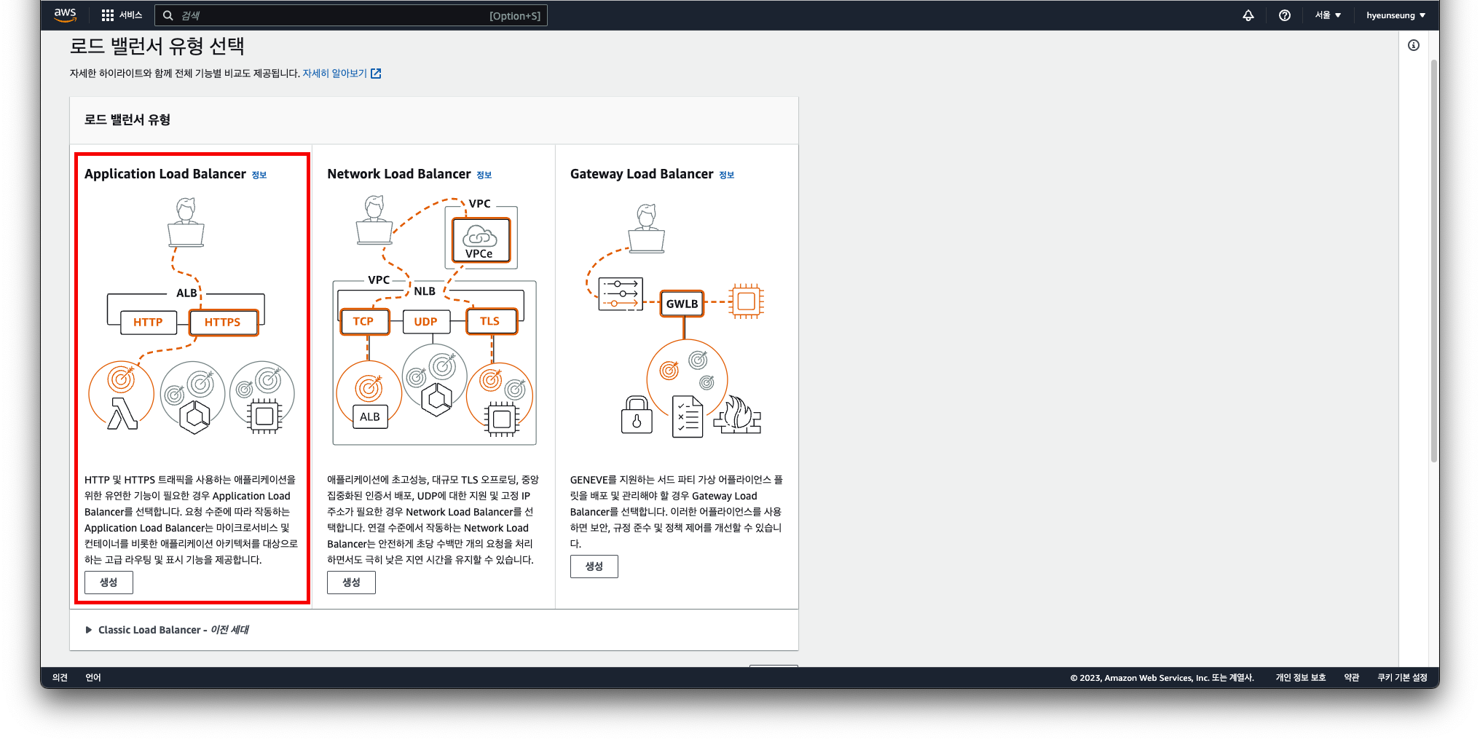
Task: Click the AWS logo home icon
Action: tap(65, 15)
